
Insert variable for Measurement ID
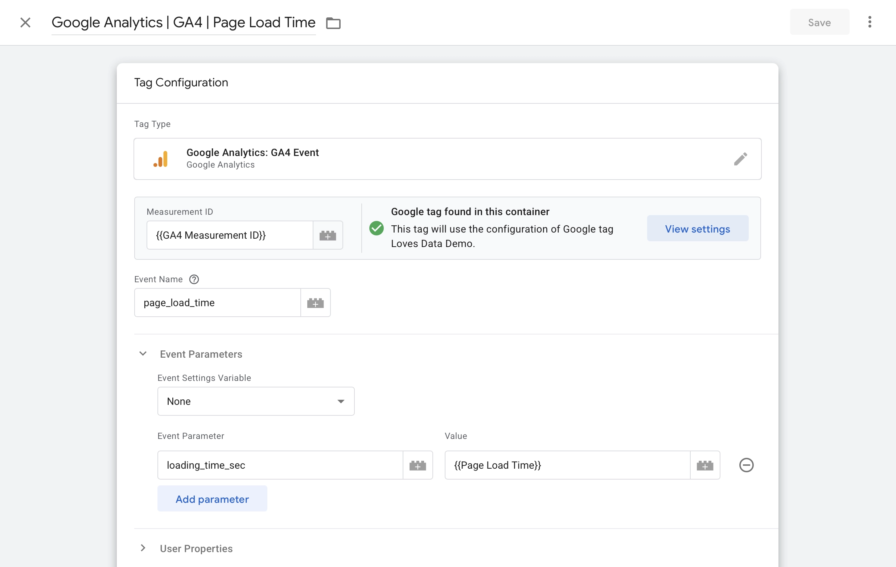click(328, 235)
